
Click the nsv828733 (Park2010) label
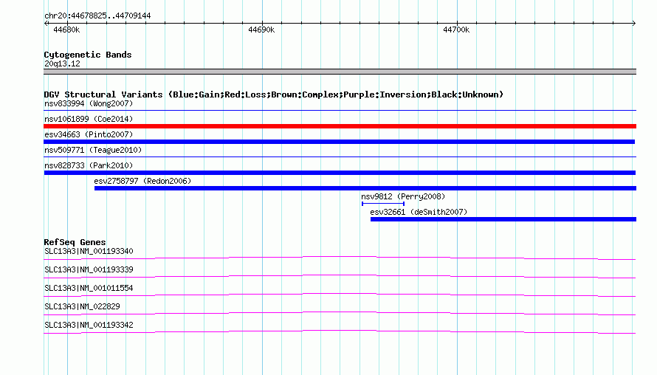coord(89,165)
